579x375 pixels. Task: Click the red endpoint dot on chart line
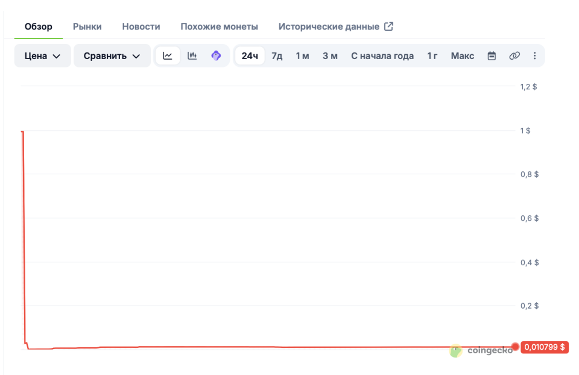coord(515,347)
